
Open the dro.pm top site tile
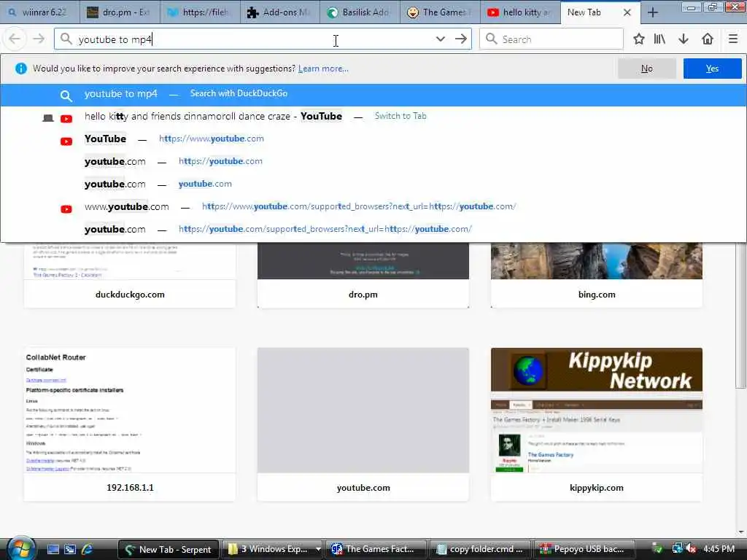coord(363,275)
